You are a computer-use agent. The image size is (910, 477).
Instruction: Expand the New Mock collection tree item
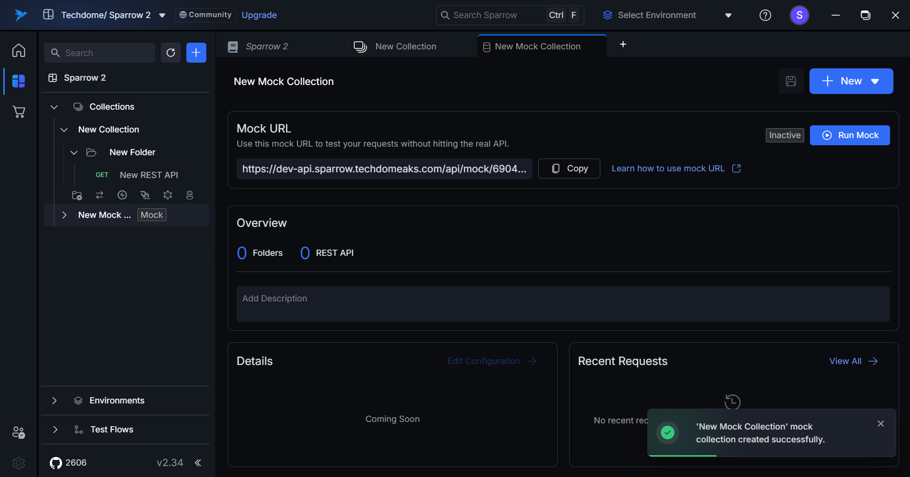click(64, 215)
